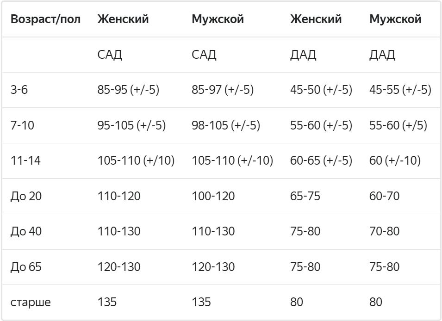Select the cell '60 (+/-10)'

click(x=395, y=160)
